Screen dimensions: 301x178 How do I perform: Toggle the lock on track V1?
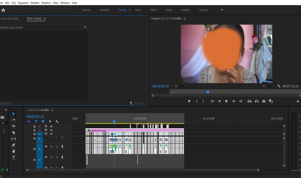(34, 134)
